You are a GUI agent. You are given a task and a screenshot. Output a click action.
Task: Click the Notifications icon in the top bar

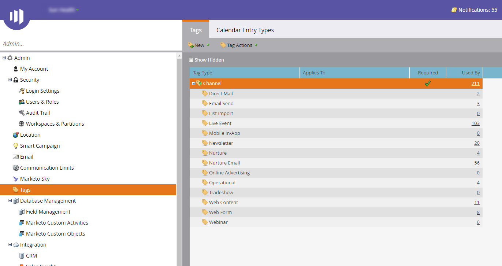click(454, 10)
